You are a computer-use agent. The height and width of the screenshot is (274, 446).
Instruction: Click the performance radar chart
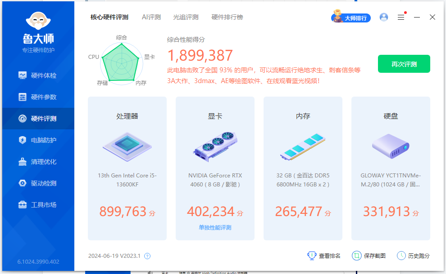click(122, 63)
